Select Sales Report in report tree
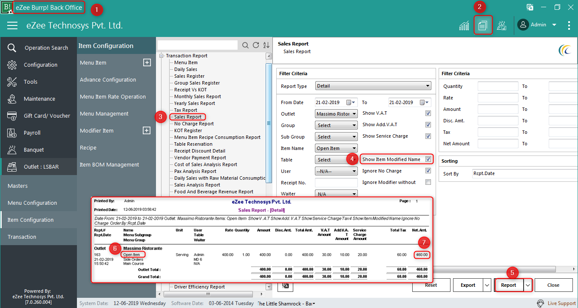This screenshot has width=578, height=308. click(188, 117)
